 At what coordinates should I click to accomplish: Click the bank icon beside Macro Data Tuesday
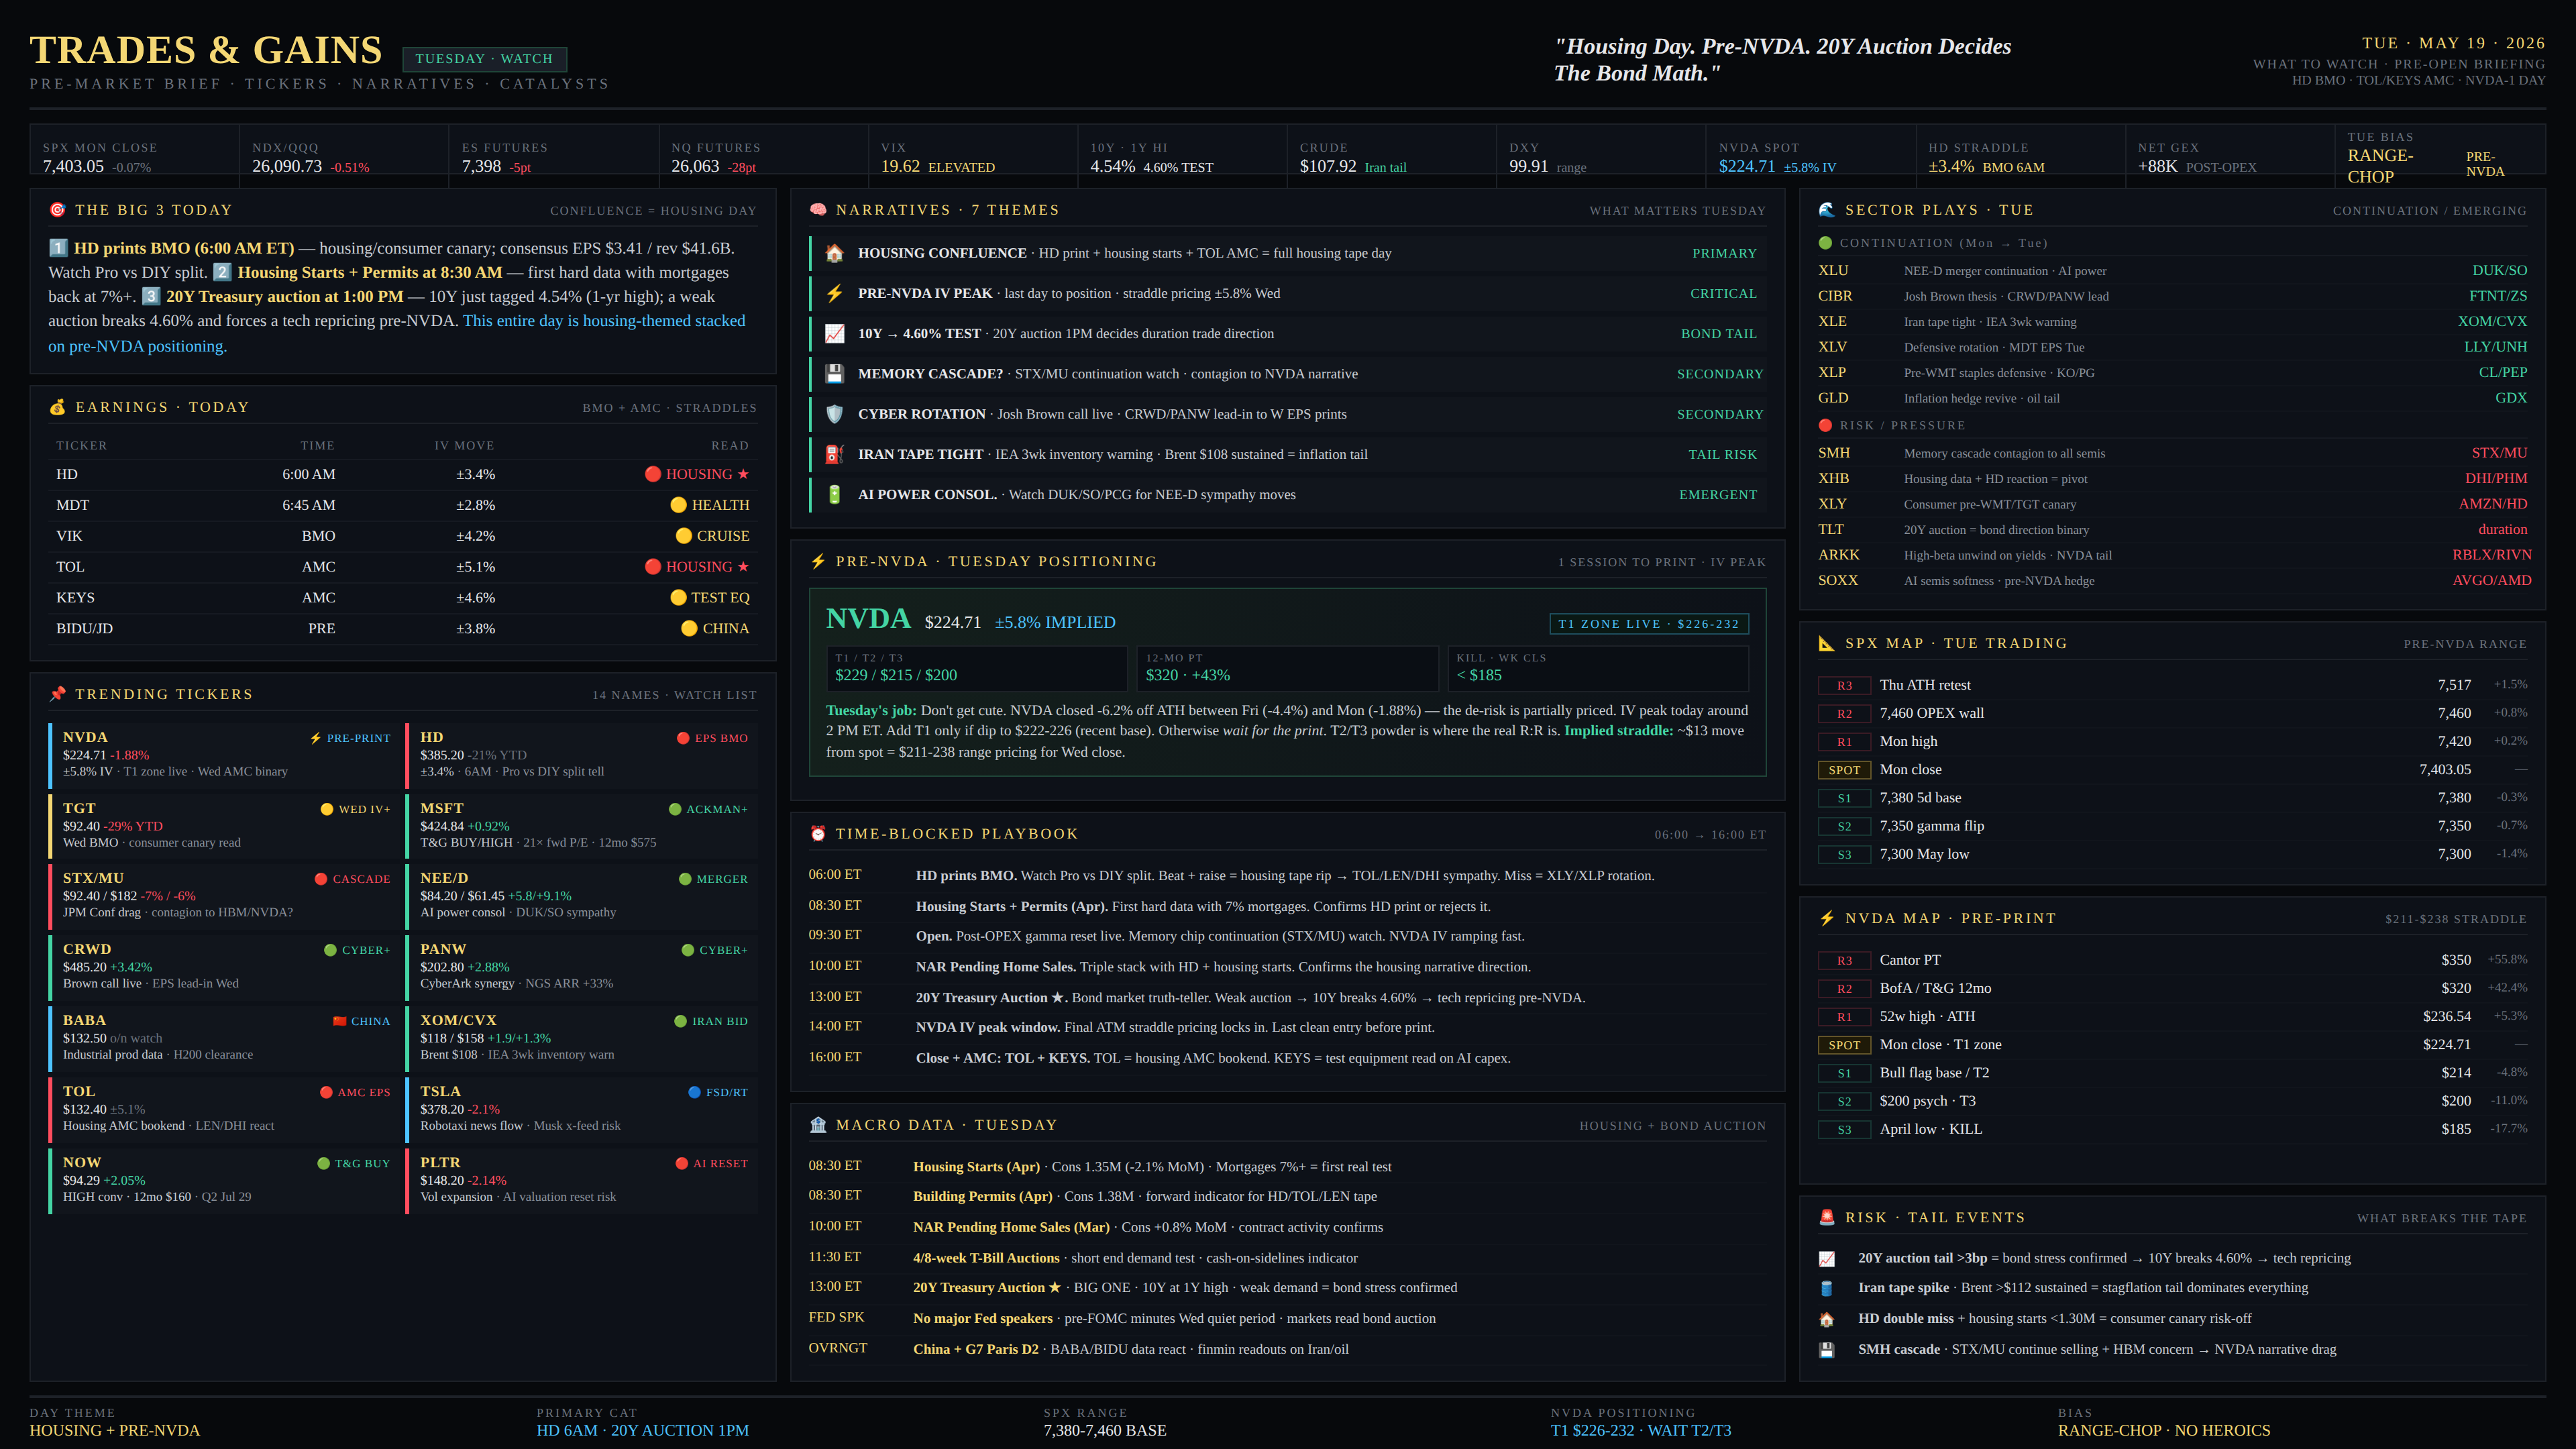(x=818, y=1125)
